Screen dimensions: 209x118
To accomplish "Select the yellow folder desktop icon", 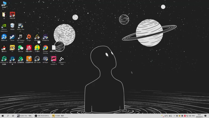I will 4,15.
